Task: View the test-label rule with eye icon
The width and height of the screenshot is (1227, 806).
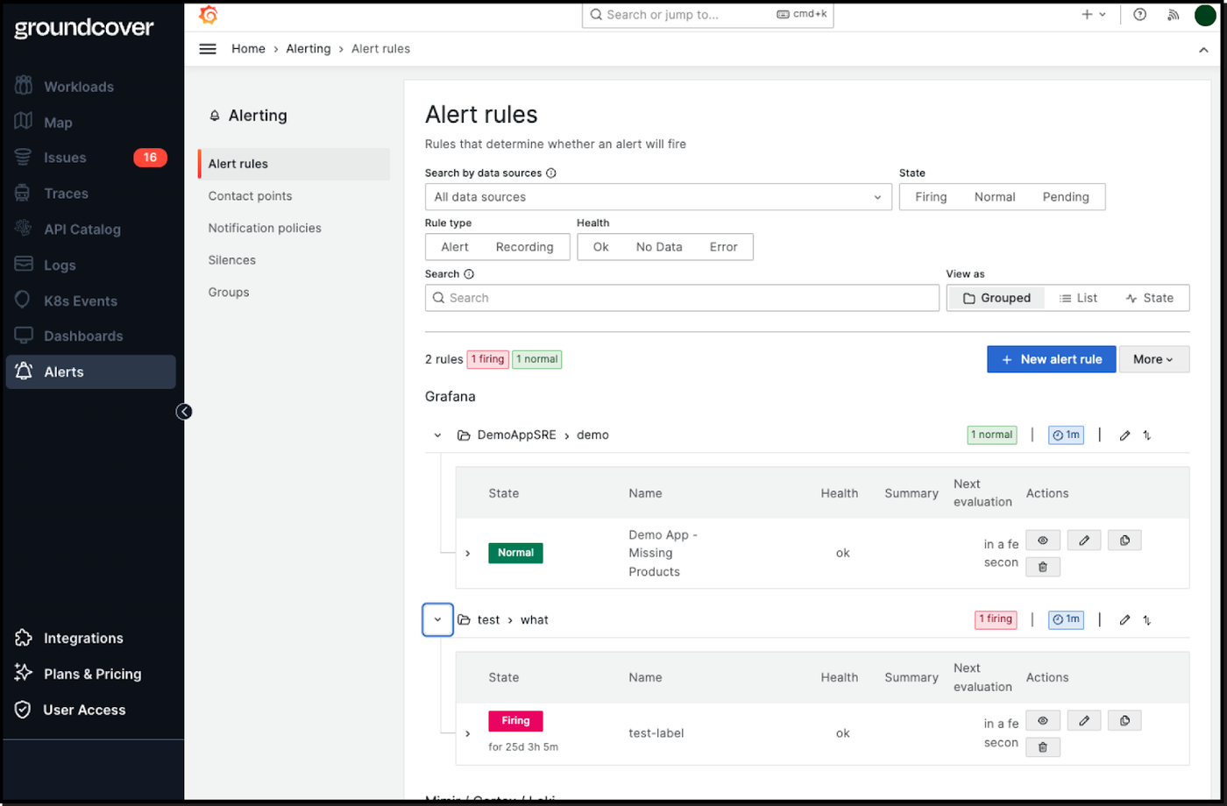Action: (x=1043, y=720)
